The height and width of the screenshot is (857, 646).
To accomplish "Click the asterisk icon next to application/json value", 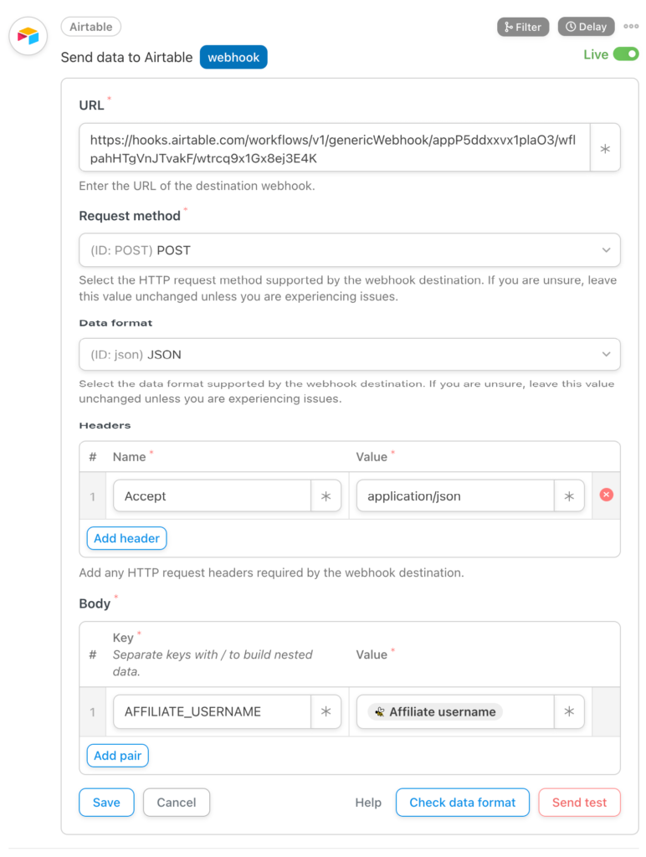I will coord(569,496).
